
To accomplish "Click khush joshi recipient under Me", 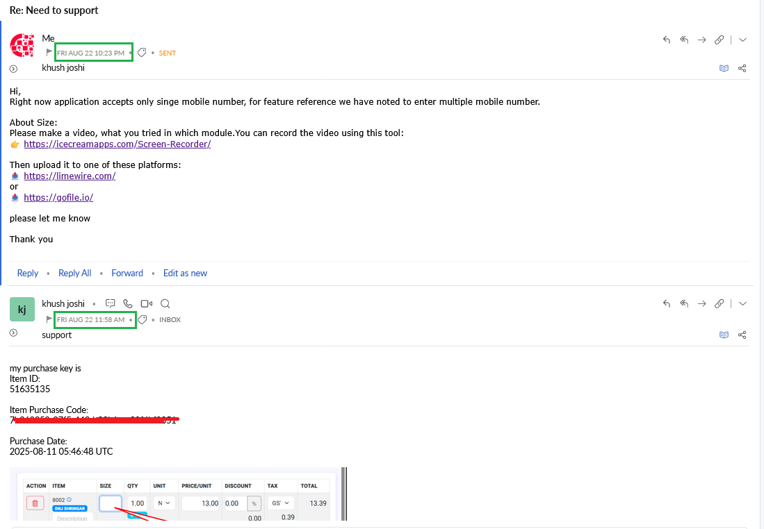I will click(63, 67).
